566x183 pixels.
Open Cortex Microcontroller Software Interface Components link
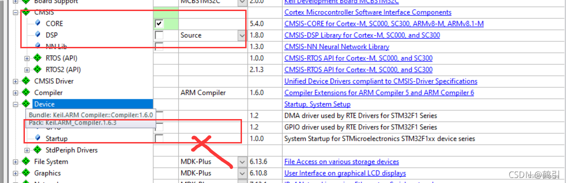pos(368,12)
